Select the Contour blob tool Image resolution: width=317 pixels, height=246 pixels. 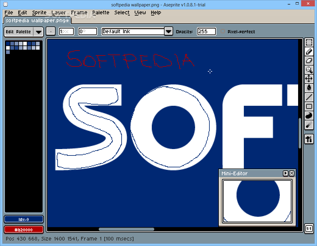click(x=309, y=116)
